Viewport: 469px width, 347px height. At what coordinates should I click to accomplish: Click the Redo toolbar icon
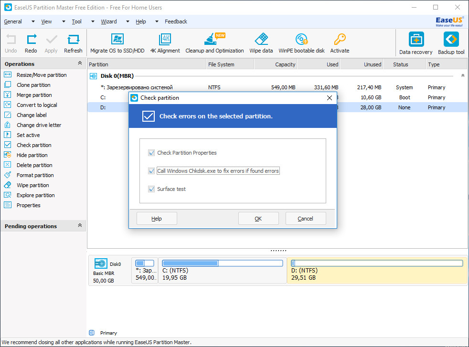(x=31, y=40)
